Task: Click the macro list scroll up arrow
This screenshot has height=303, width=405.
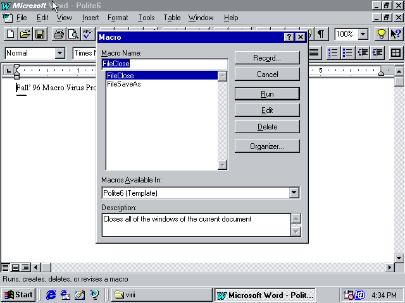Action: pos(222,76)
